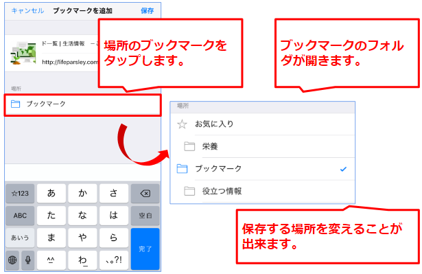Tap 保存 to save the bookmark
Screen dimensions: 422x274
tap(148, 11)
